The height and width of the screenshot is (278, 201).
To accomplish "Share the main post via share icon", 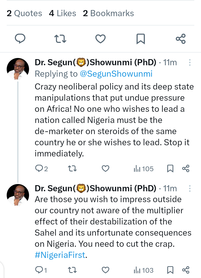I will (x=181, y=39).
